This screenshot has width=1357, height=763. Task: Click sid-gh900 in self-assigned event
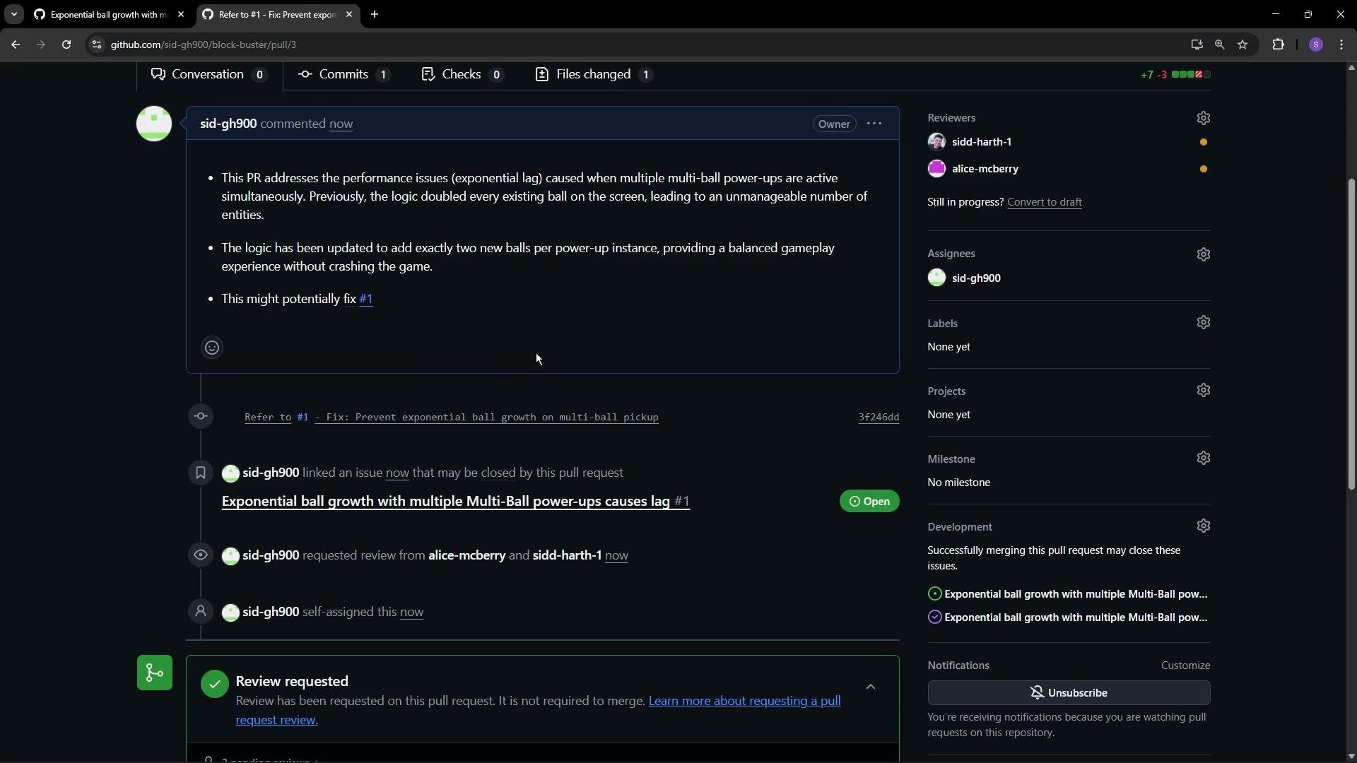[x=271, y=612]
